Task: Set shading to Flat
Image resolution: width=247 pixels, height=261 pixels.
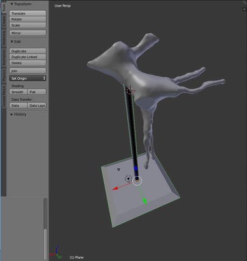Action: pyautogui.click(x=37, y=92)
